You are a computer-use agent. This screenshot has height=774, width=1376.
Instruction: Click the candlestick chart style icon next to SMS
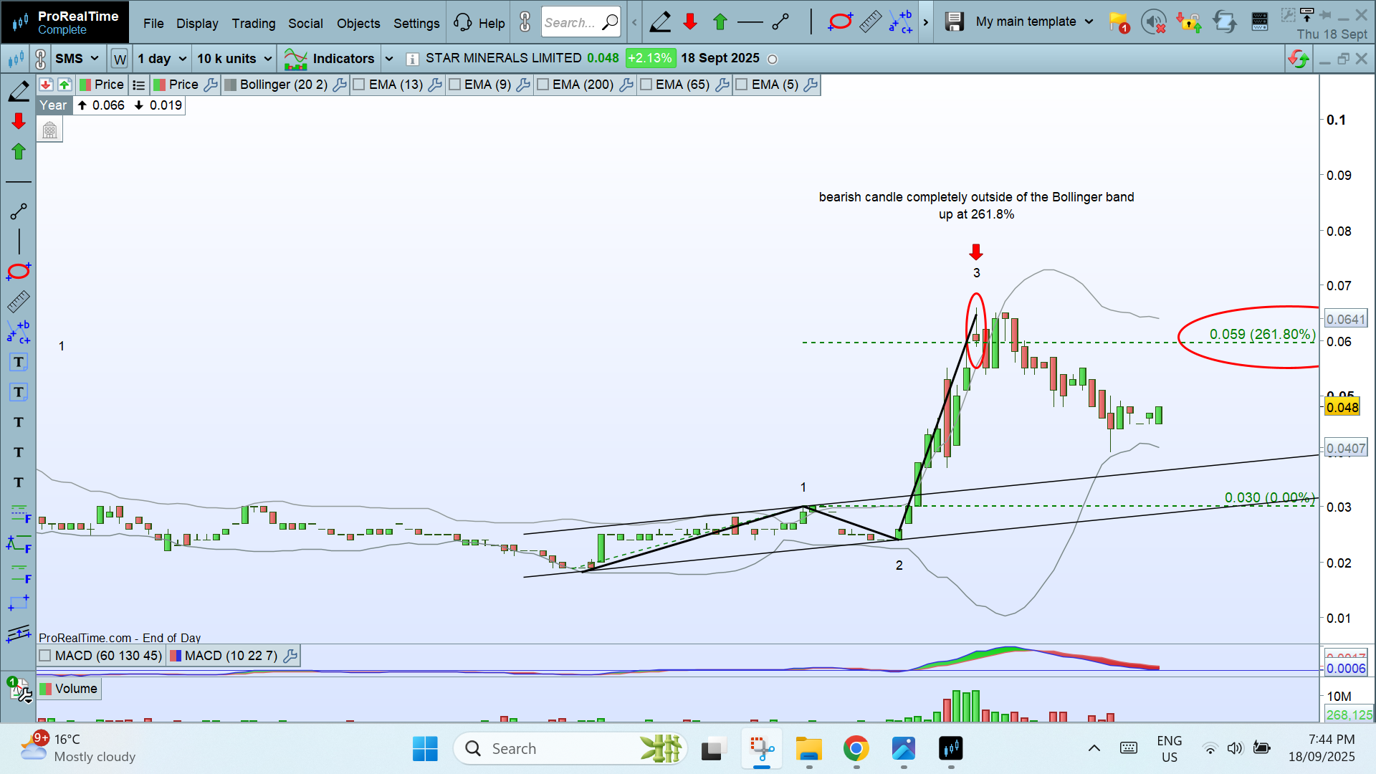tap(16, 59)
